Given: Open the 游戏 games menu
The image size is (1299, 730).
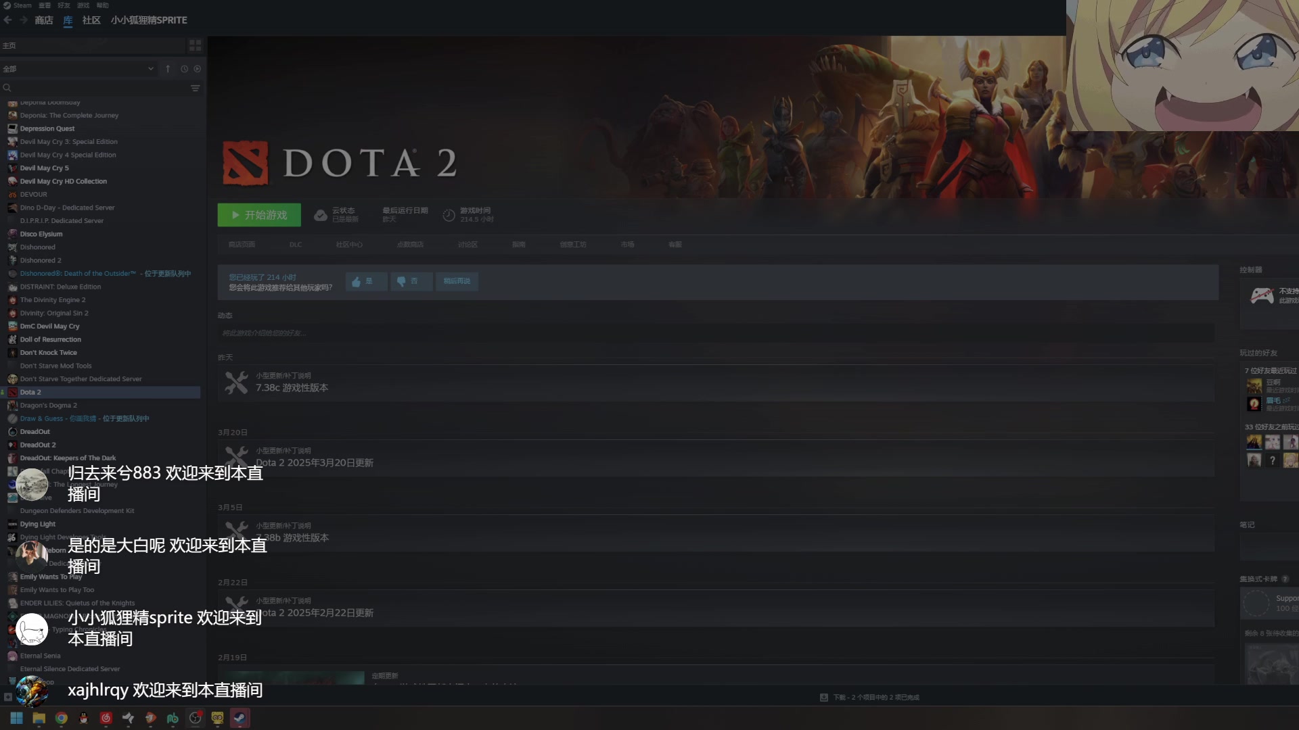Looking at the screenshot, I should click(83, 5).
